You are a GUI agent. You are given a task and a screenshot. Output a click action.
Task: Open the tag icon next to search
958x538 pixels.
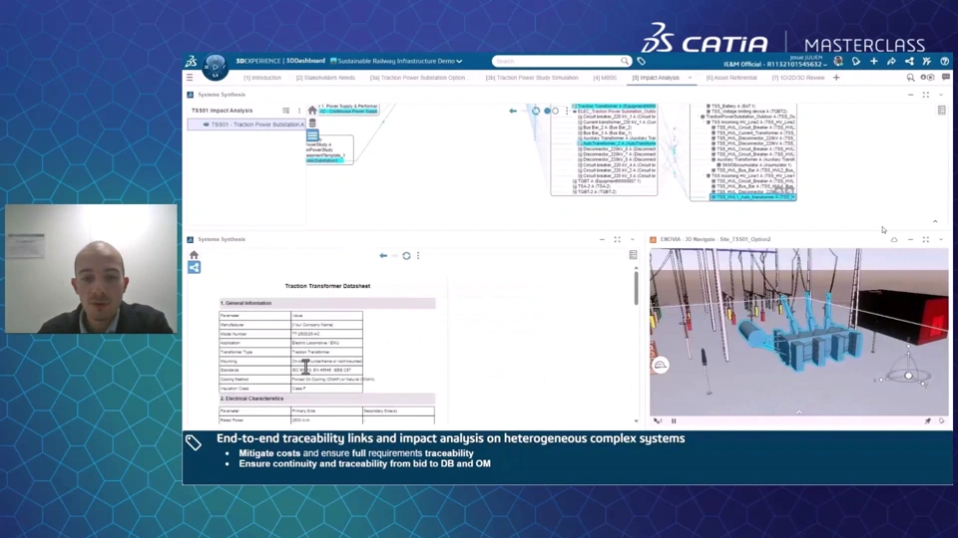[641, 61]
